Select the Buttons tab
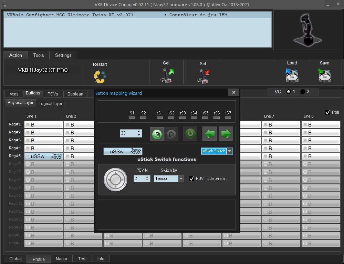This screenshot has height=264, width=344. [33, 93]
